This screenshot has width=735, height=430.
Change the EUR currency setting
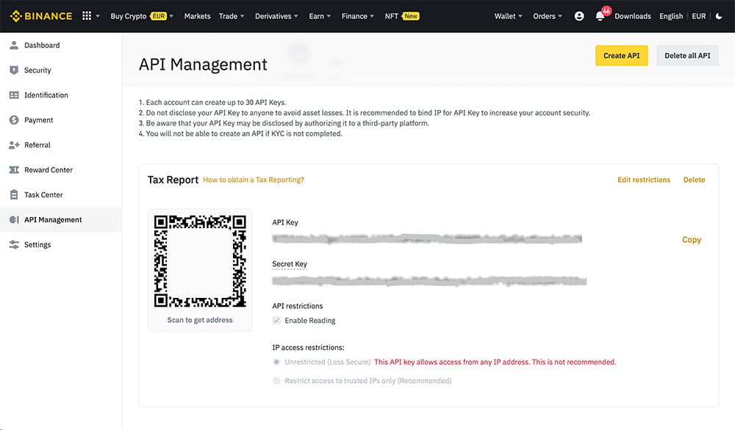point(698,16)
